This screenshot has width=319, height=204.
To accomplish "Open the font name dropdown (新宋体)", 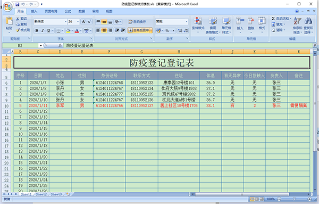I will [66, 21].
